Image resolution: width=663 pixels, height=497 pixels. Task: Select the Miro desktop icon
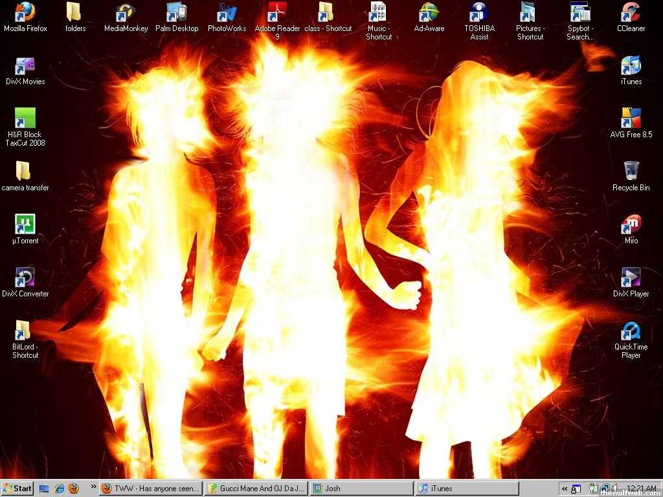tap(631, 225)
